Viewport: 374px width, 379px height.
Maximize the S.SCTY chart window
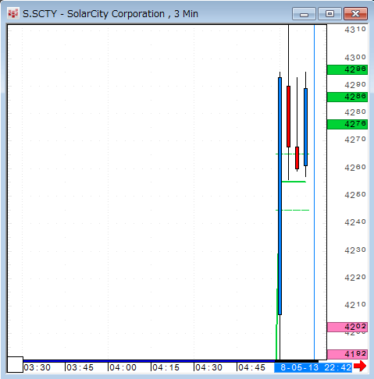pyautogui.click(x=329, y=14)
